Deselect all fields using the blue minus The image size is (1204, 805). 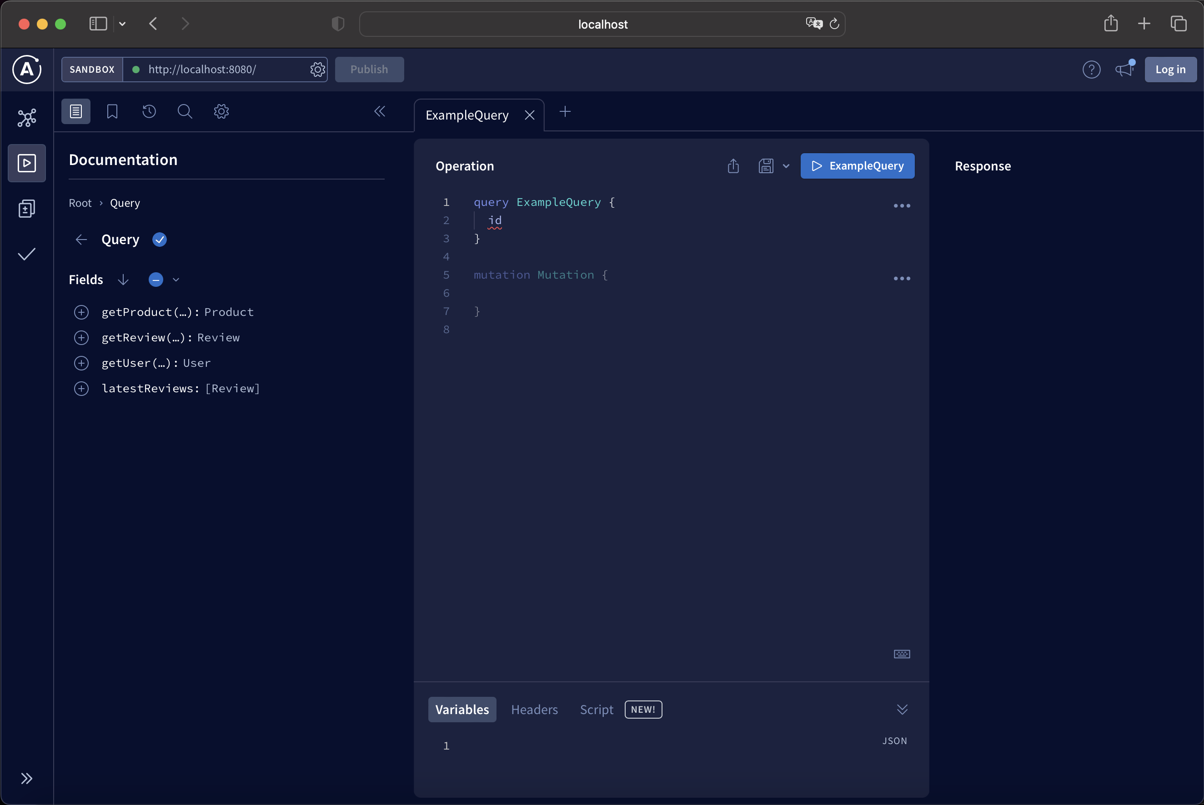coord(156,280)
